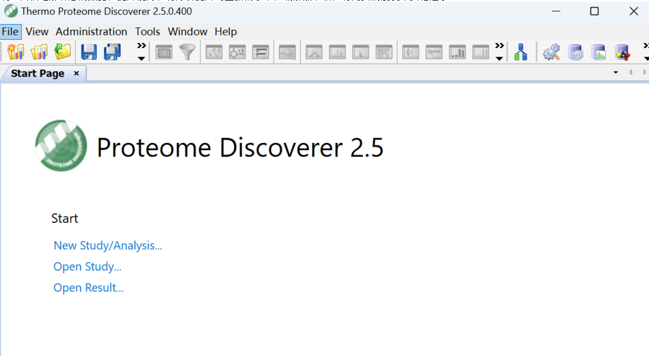Open the View menu
649x356 pixels.
point(37,32)
